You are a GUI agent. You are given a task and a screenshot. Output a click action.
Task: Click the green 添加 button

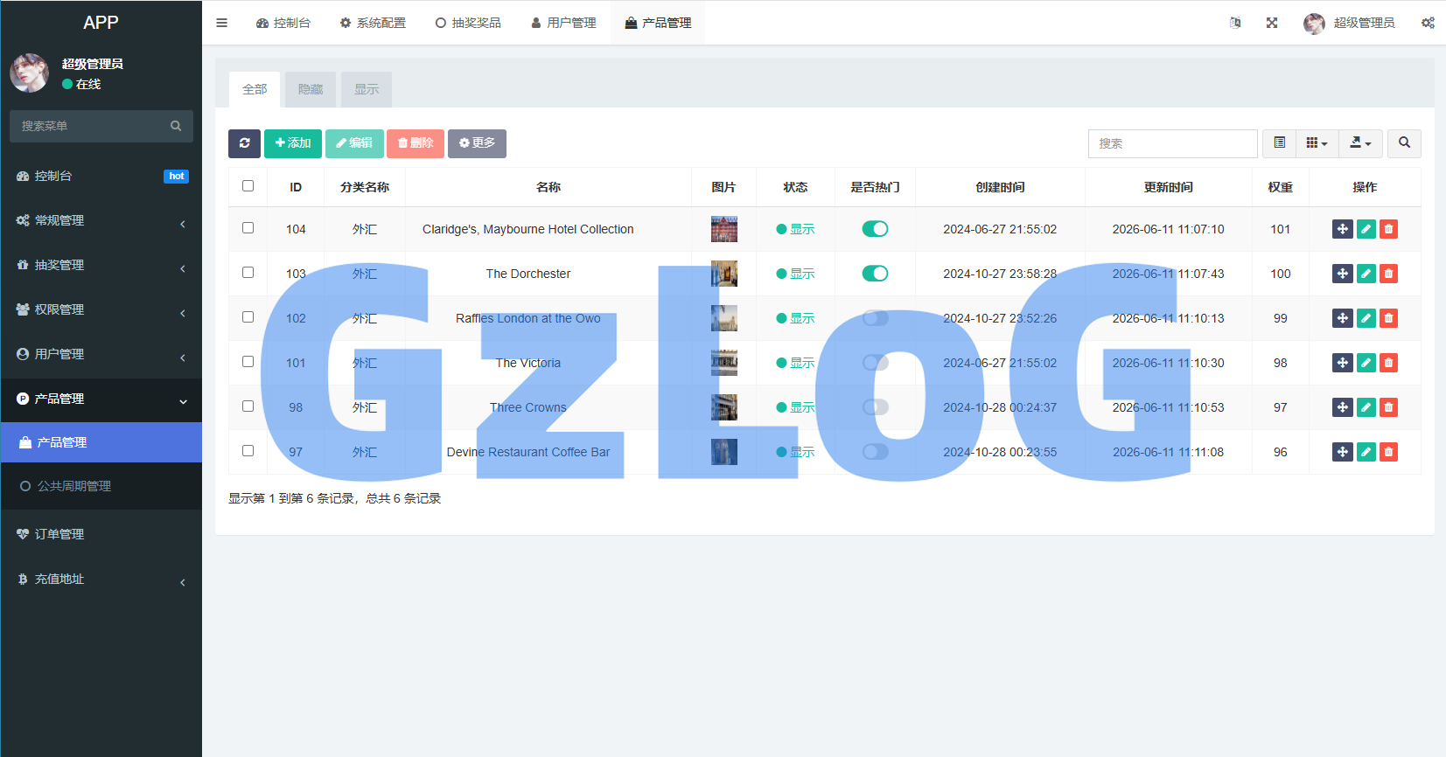coord(293,143)
